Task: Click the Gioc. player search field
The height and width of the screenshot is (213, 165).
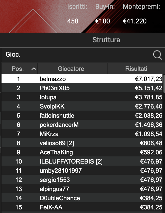Action: click(76, 55)
